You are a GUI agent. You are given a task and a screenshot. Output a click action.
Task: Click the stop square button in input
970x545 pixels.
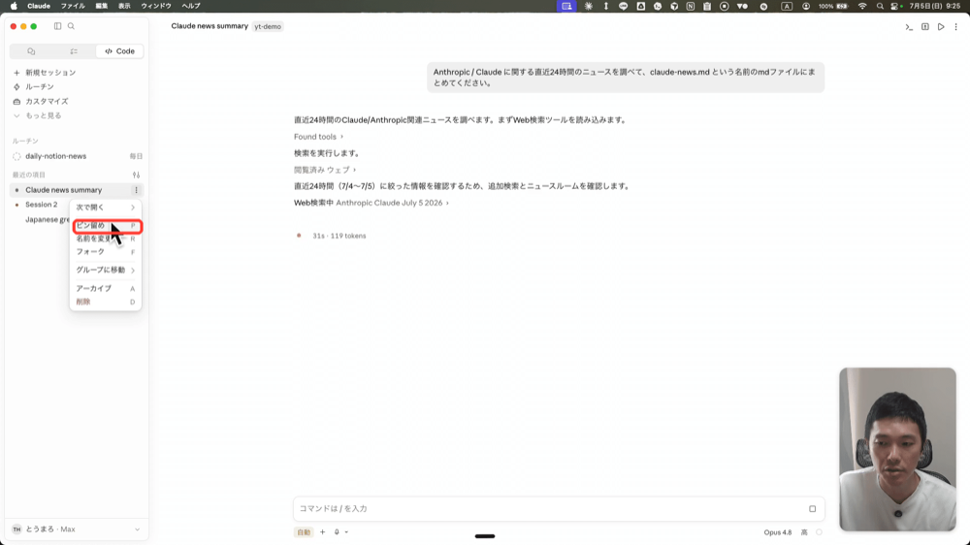tap(812, 509)
